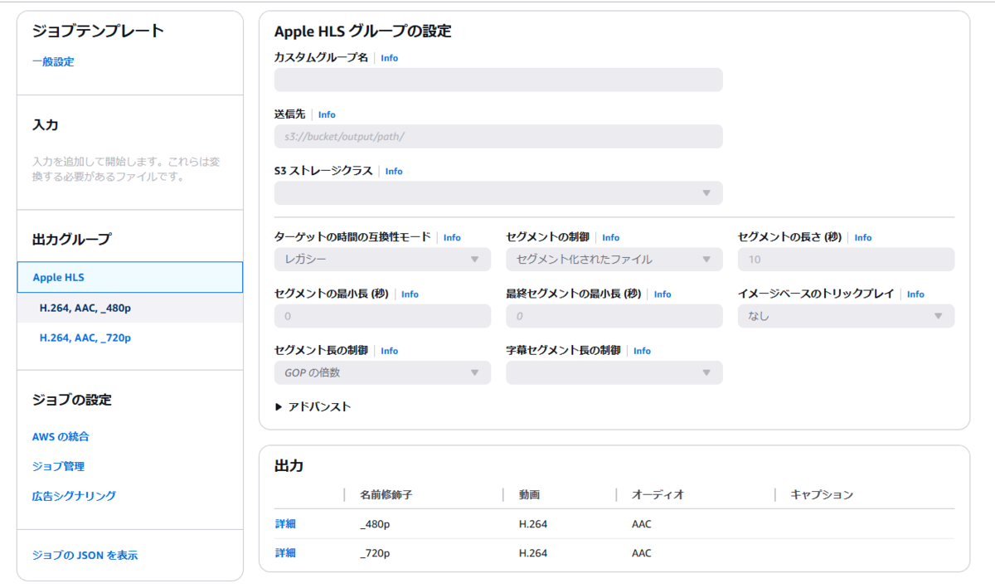Click Info next to セグメントの長さ (秒)
The width and height of the screenshot is (995, 588).
point(863,237)
